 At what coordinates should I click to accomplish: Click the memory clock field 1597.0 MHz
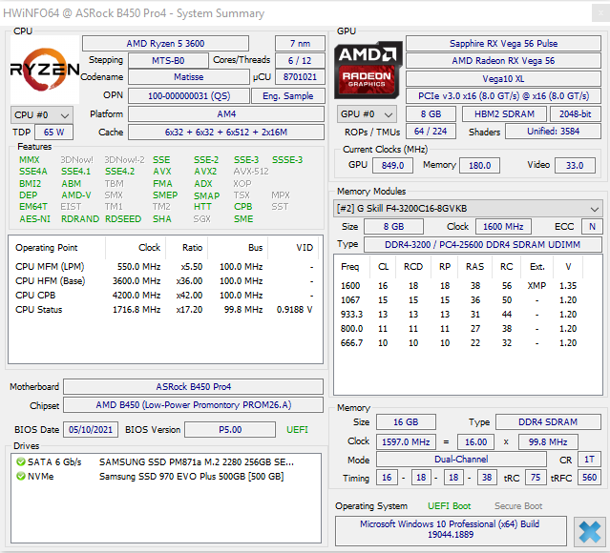click(x=406, y=441)
